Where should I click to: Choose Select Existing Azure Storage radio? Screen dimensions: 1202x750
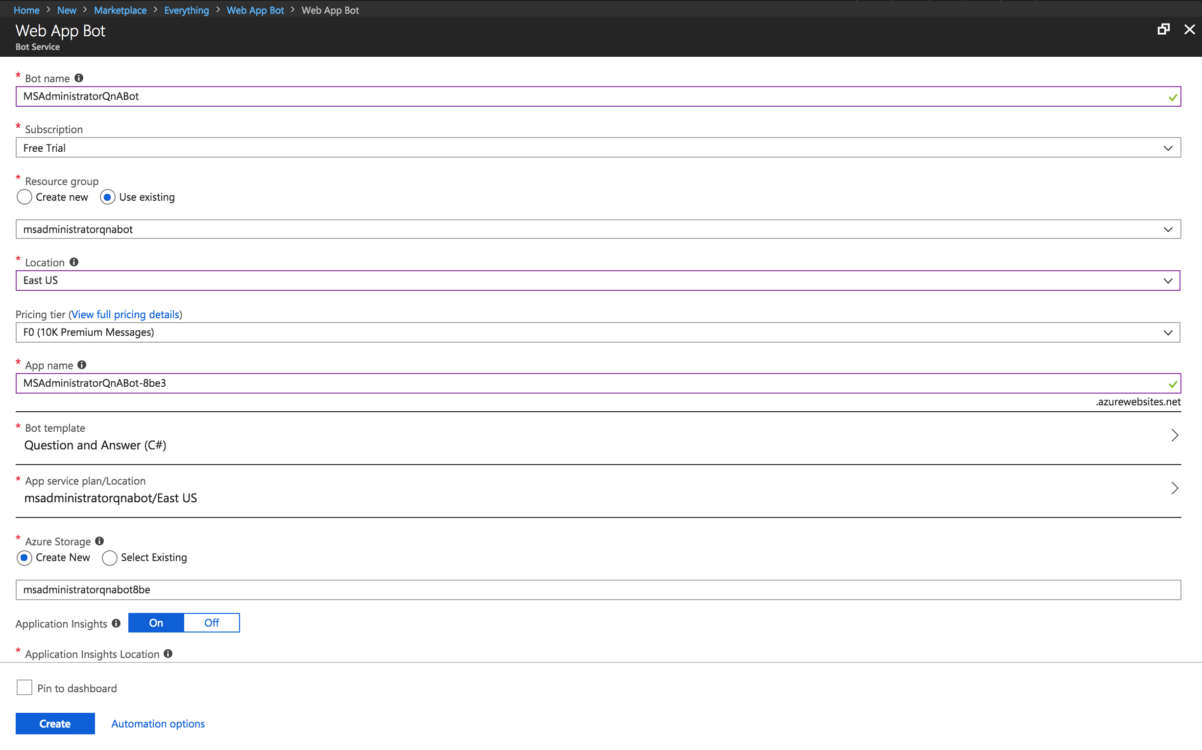[109, 558]
